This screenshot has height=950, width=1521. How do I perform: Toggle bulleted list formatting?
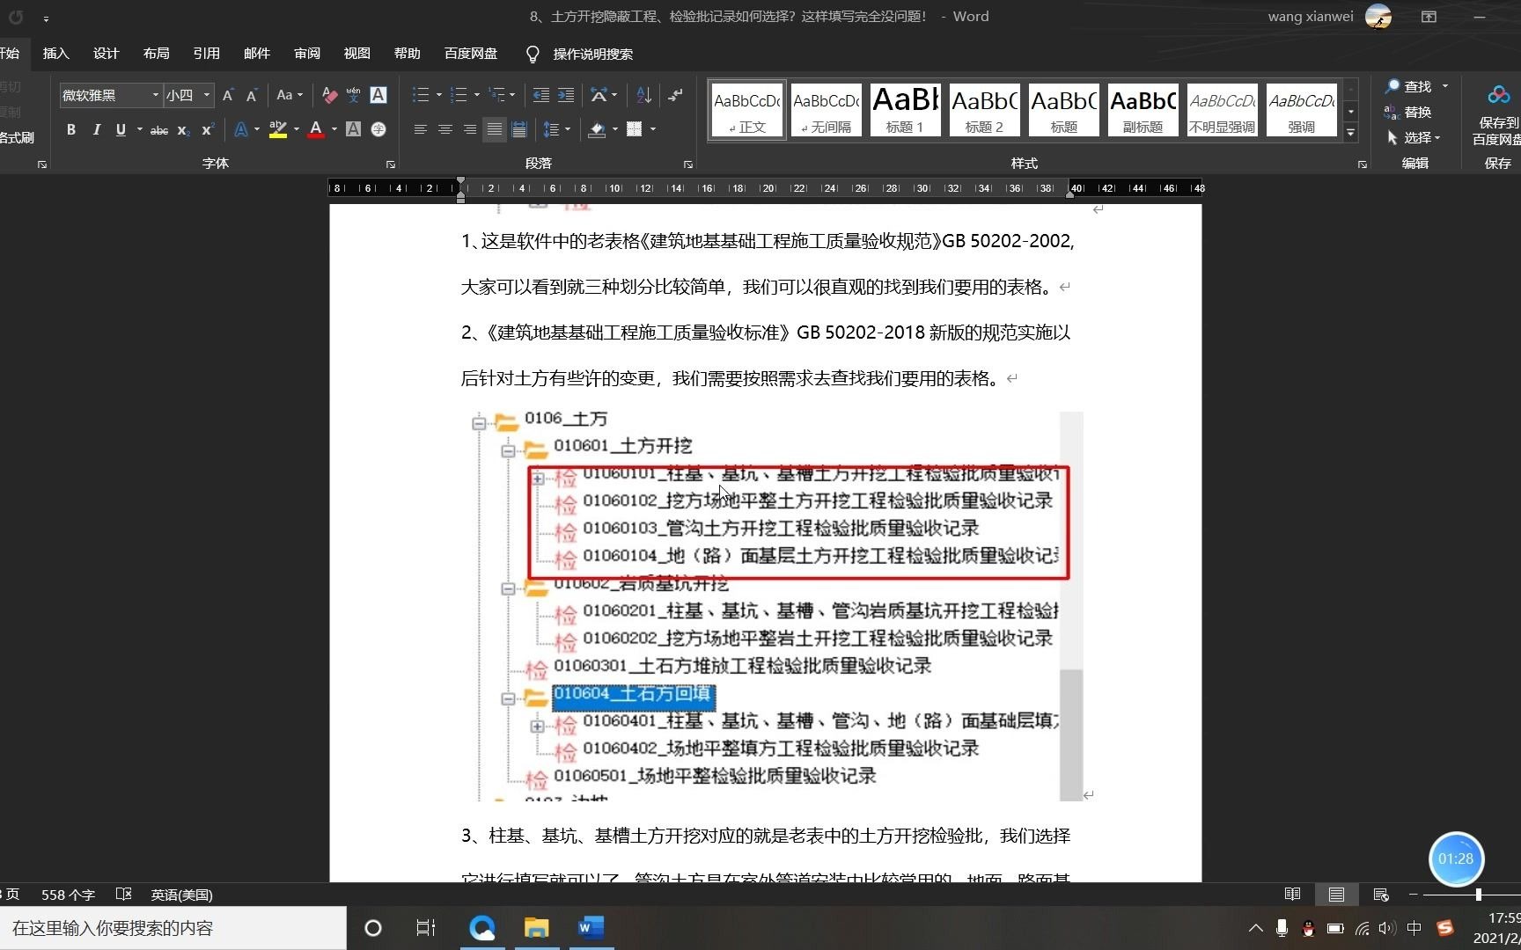[420, 95]
